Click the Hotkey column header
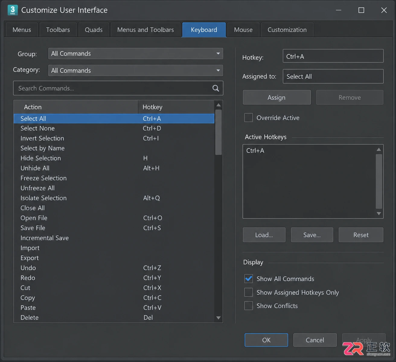Image resolution: width=396 pixels, height=362 pixels. pos(176,107)
